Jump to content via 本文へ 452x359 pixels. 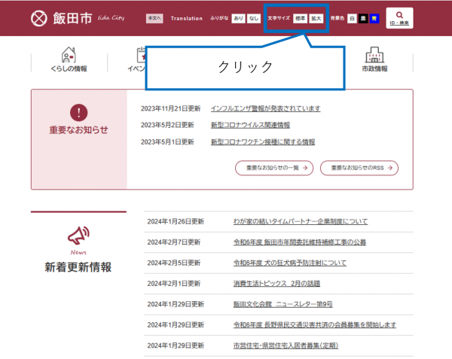tap(154, 18)
